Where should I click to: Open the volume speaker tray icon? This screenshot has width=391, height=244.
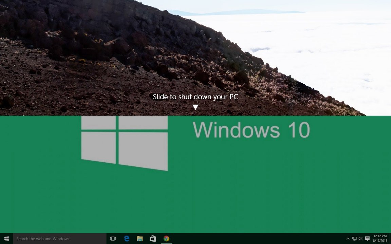click(x=360, y=239)
